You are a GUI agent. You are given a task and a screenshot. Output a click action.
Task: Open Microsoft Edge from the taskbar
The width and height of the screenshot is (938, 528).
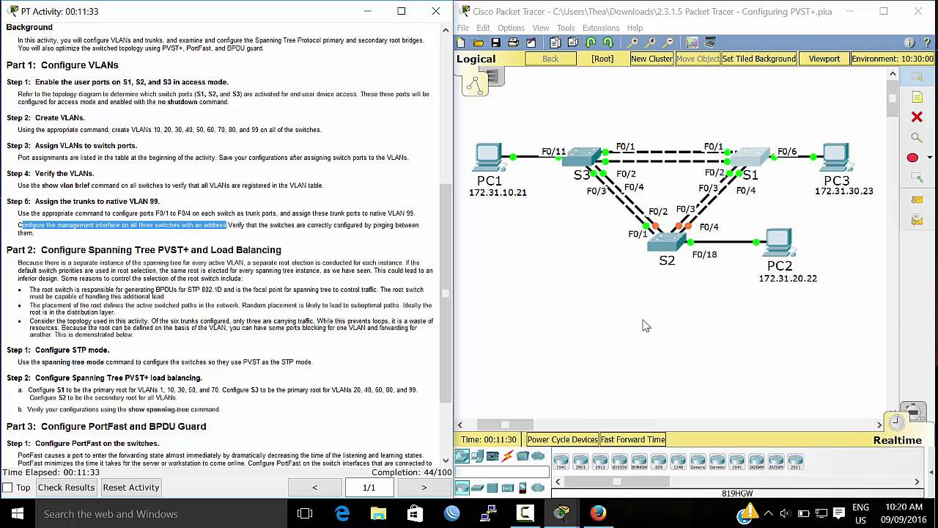(342, 514)
